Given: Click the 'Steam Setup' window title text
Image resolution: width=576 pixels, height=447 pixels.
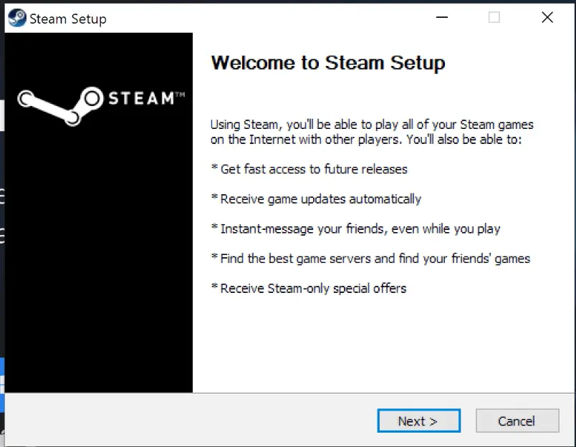Looking at the screenshot, I should click(x=68, y=19).
